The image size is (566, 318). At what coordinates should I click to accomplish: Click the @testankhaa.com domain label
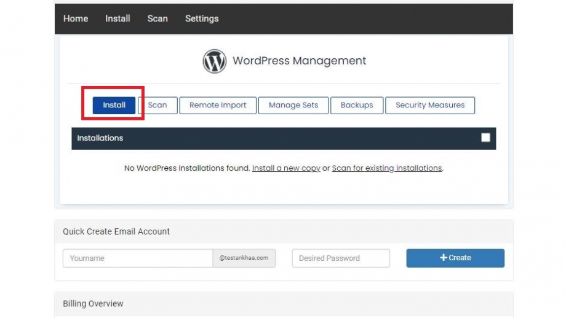[x=244, y=258]
